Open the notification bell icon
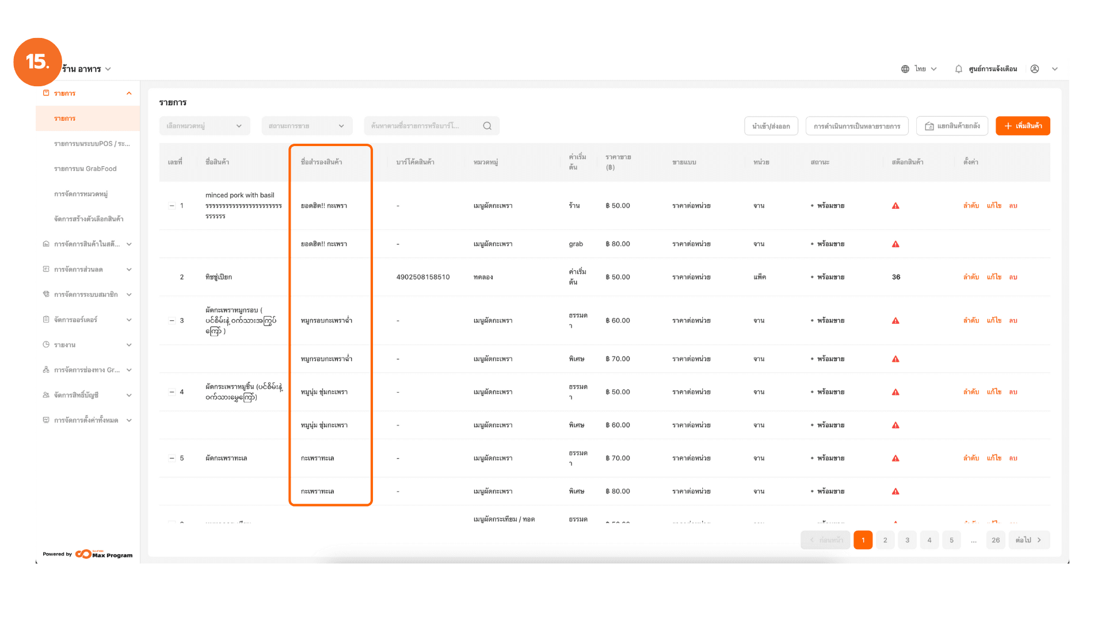This screenshot has width=1105, height=621. [958, 69]
